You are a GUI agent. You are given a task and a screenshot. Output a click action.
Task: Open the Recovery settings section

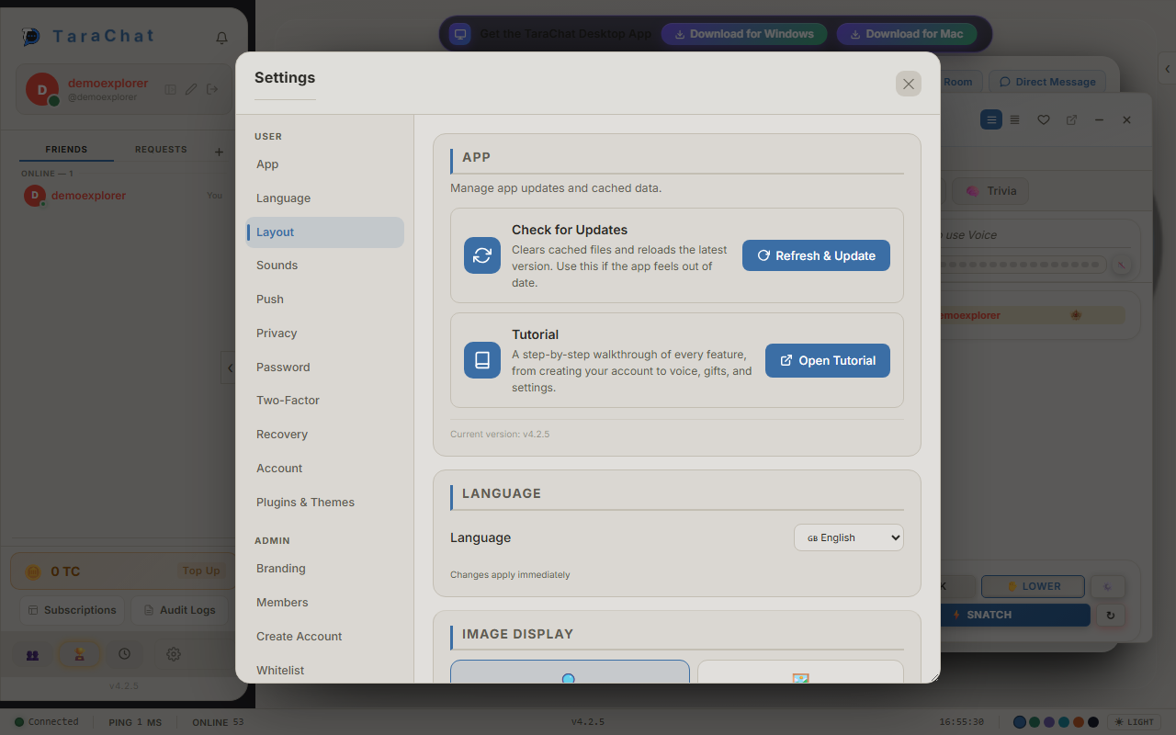tap(325, 435)
